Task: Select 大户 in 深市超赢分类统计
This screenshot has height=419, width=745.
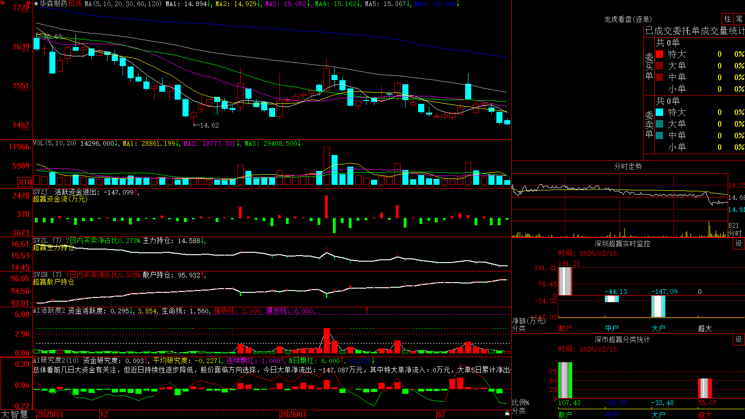Action: click(658, 414)
